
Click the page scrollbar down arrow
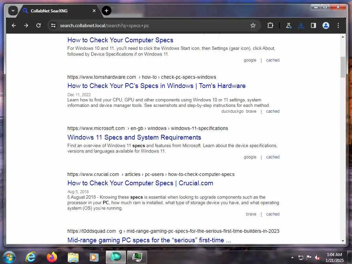pos(343,241)
